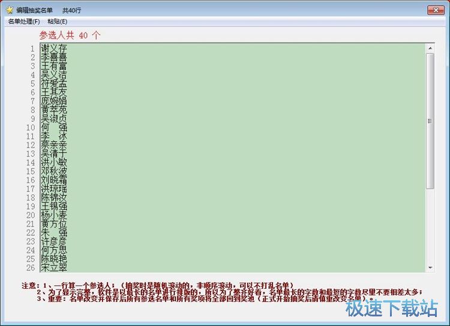The height and width of the screenshot is (326, 450).
Task: Click the name 陈晓艳 on line 25
Action: (x=54, y=259)
